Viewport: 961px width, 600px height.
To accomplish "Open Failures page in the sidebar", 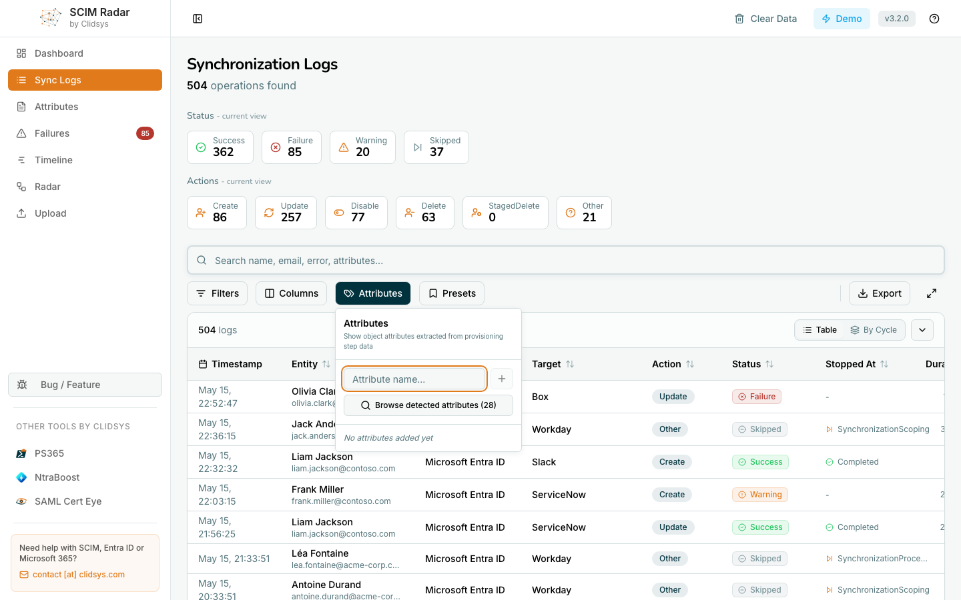I will [x=85, y=133].
